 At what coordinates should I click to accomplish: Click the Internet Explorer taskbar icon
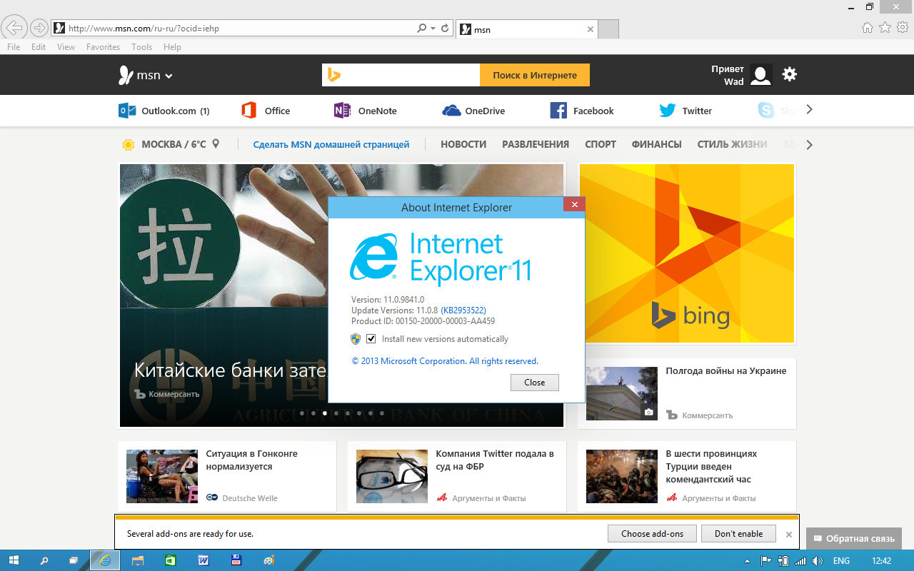tap(105, 560)
